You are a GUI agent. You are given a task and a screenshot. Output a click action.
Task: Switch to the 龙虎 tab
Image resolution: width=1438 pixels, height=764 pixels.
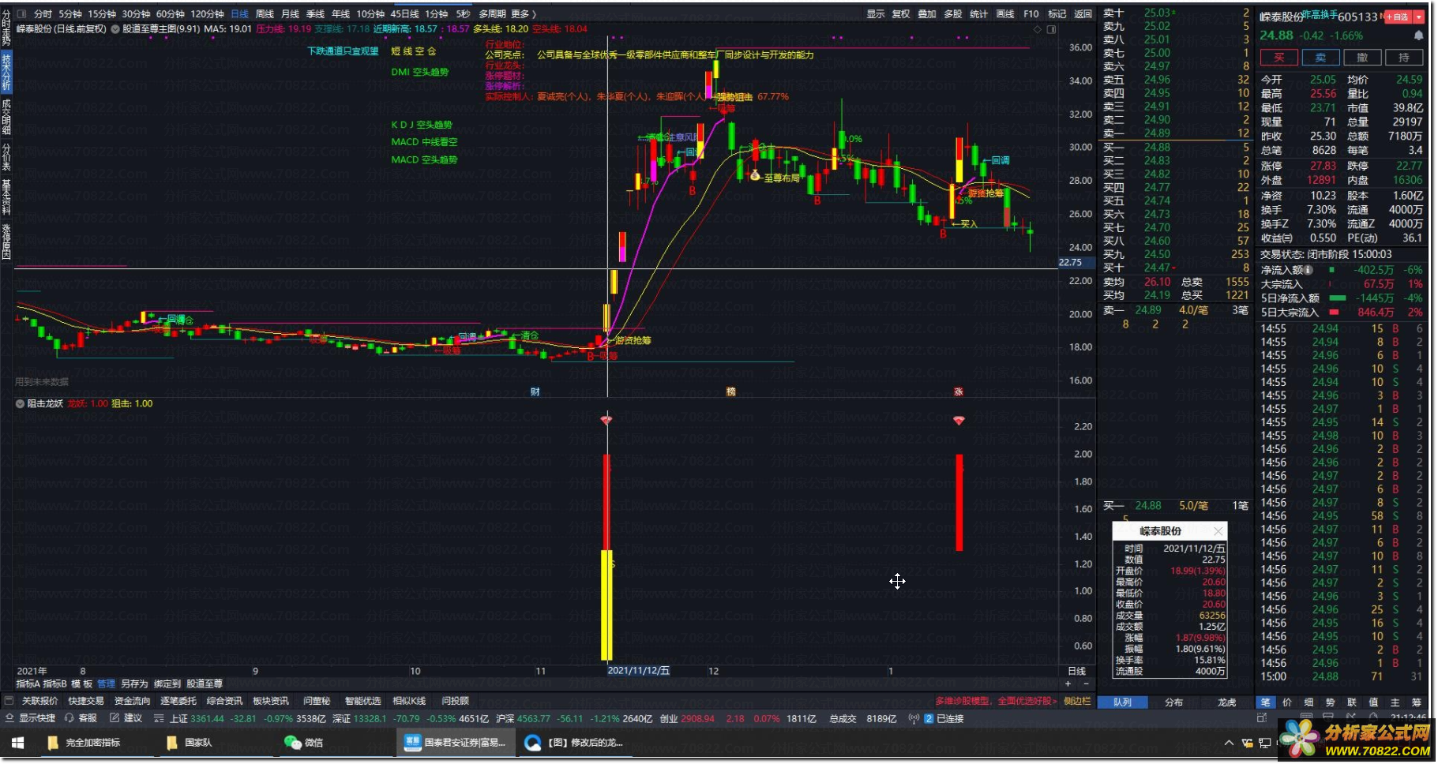[1226, 702]
